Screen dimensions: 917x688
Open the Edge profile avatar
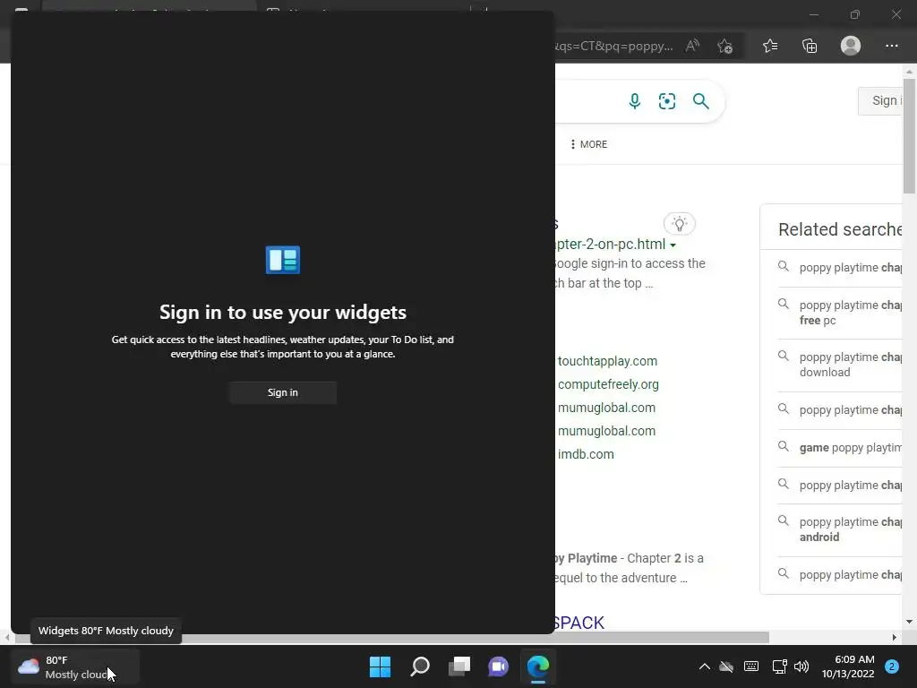(851, 46)
